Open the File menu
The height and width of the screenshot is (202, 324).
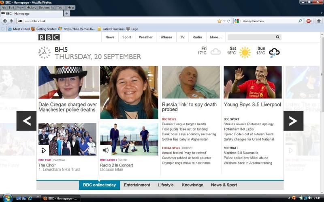click(x=4, y=7)
